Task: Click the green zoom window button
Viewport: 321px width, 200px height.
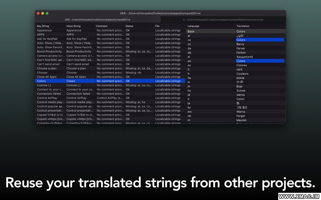Action: click(47, 13)
